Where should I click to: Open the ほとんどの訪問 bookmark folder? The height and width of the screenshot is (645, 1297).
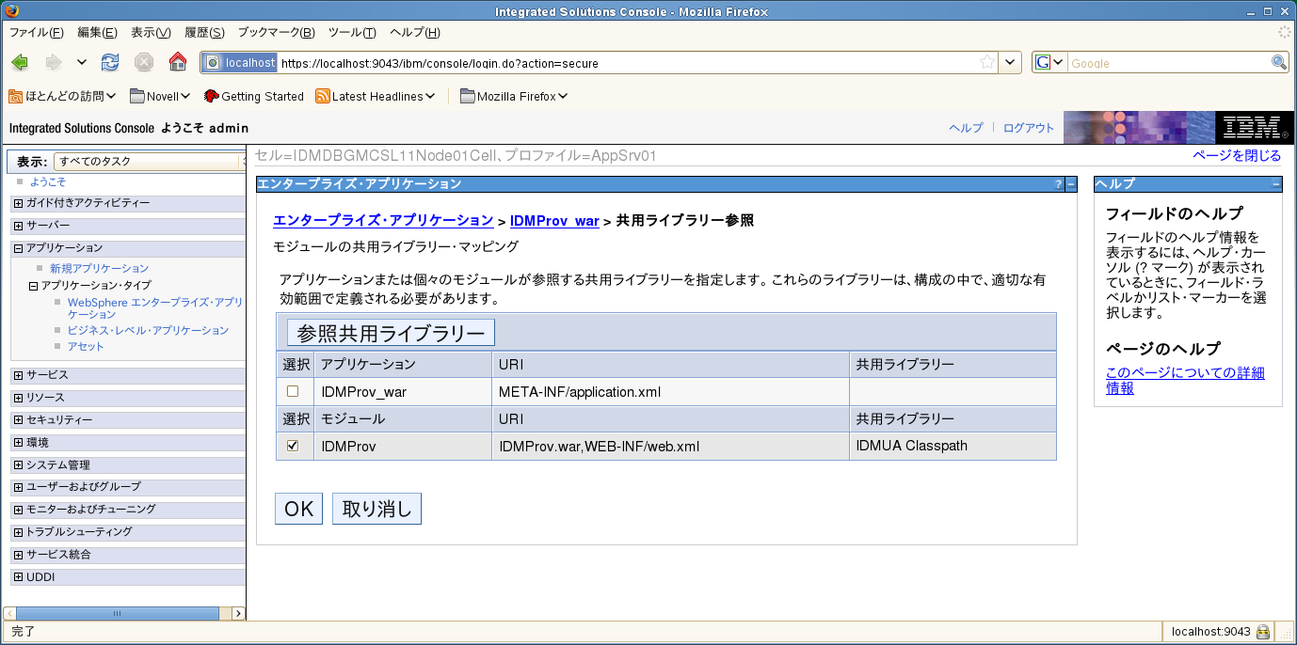[x=62, y=96]
